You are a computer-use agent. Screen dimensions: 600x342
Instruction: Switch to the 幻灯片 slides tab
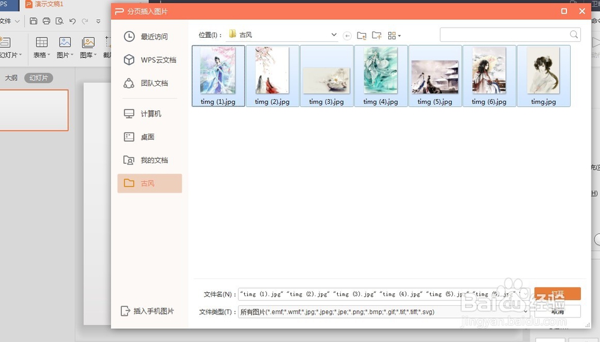(x=38, y=77)
